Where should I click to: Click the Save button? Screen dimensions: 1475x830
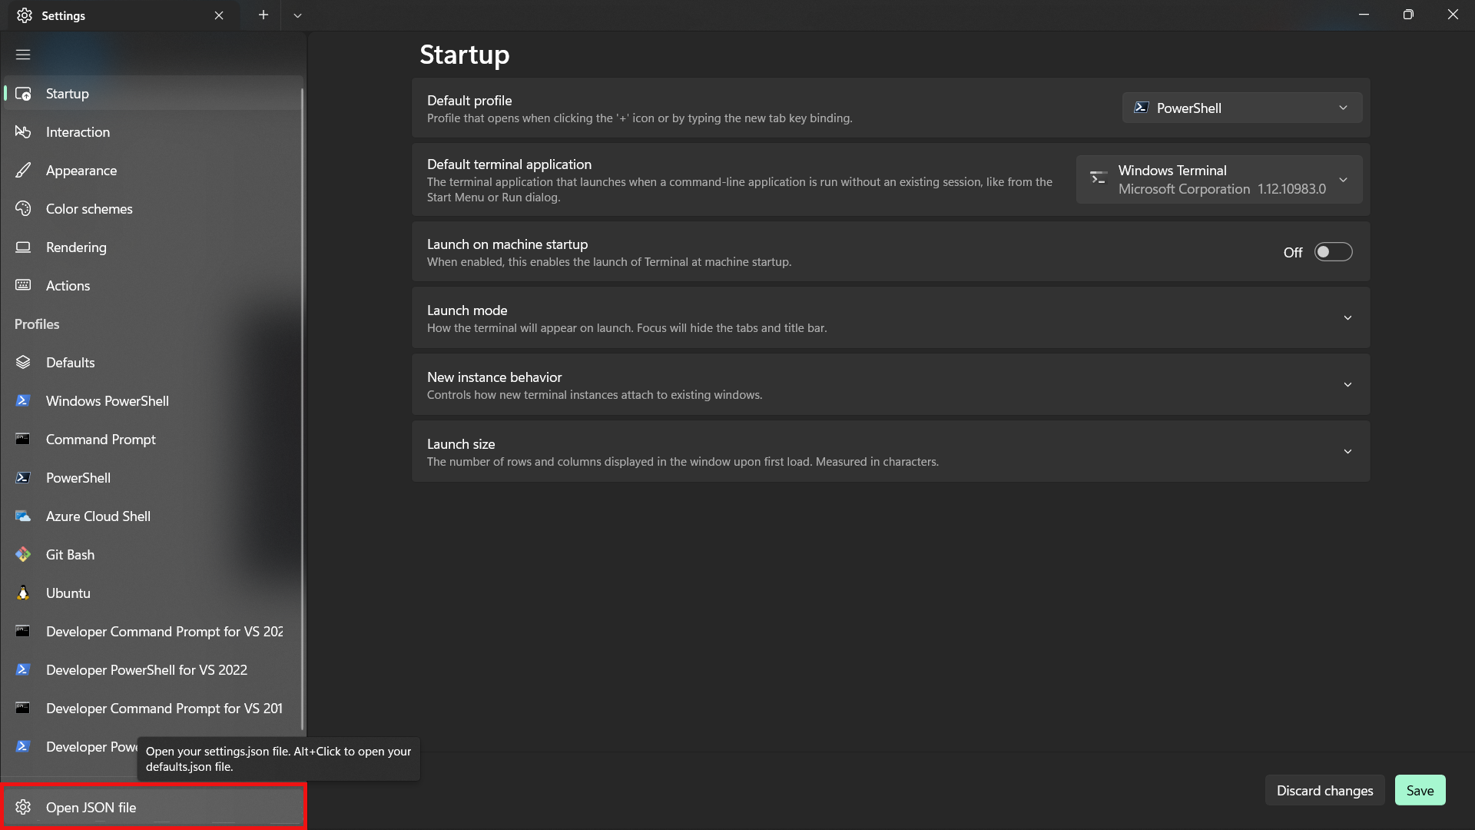pos(1420,790)
